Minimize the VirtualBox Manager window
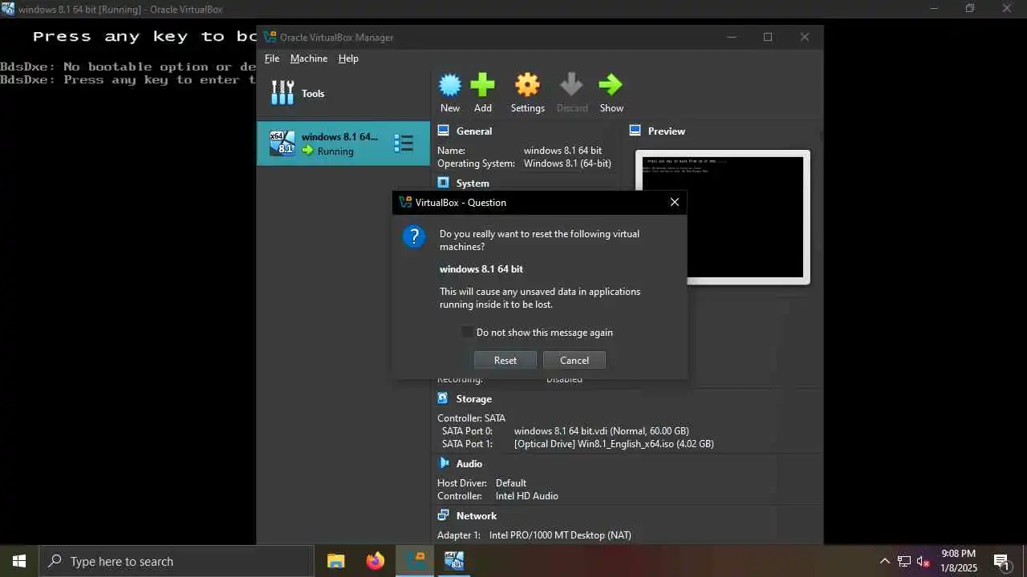 [731, 37]
